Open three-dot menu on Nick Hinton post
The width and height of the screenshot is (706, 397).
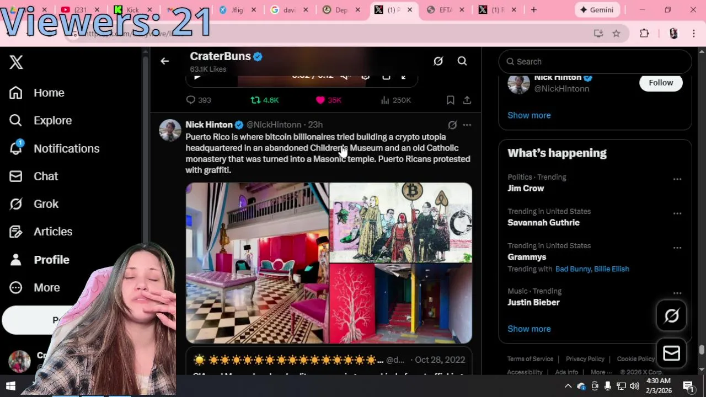tap(467, 125)
